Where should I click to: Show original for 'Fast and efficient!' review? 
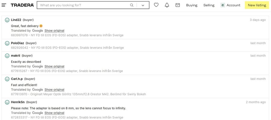click(x=55, y=90)
